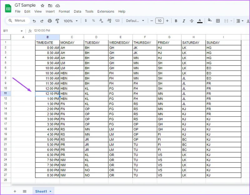Star the GT Sample document
This screenshot has height=195, width=250.
pyautogui.click(x=42, y=6)
